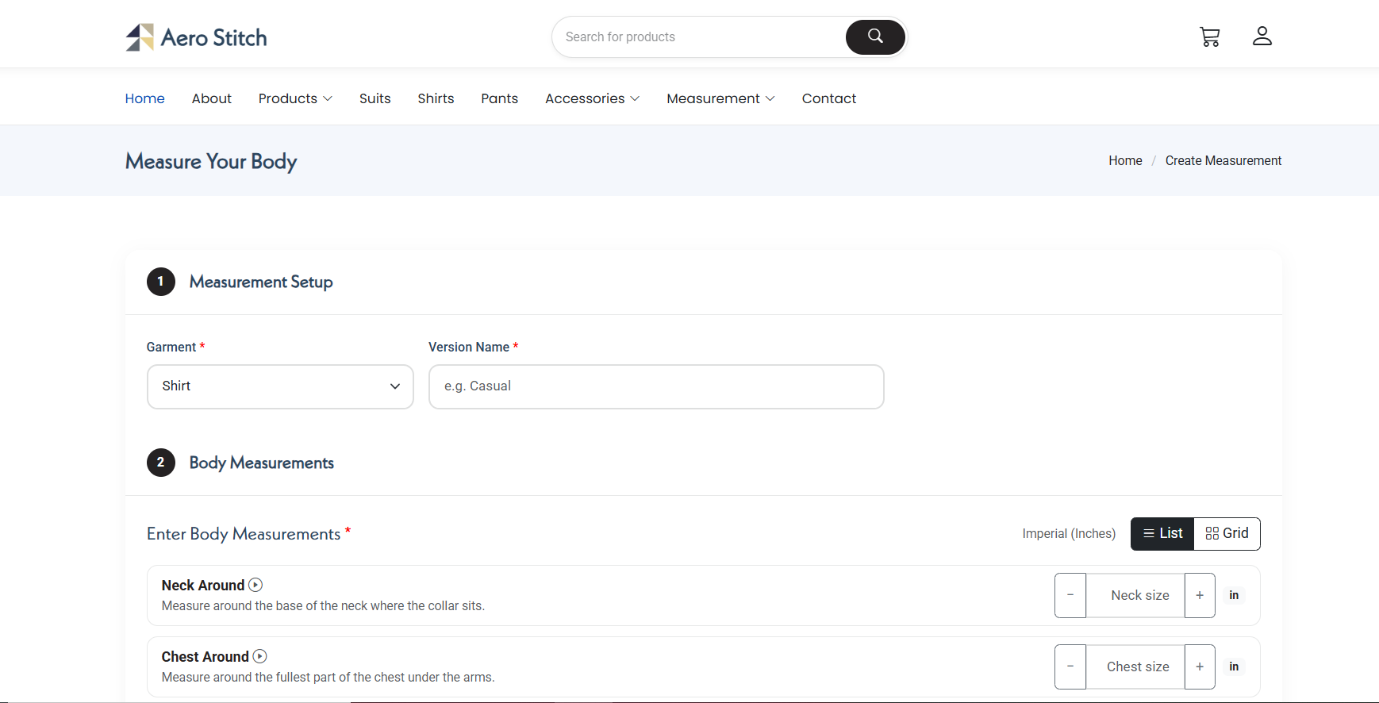This screenshot has height=703, width=1379.
Task: Increase chest size with plus button
Action: pos(1199,667)
